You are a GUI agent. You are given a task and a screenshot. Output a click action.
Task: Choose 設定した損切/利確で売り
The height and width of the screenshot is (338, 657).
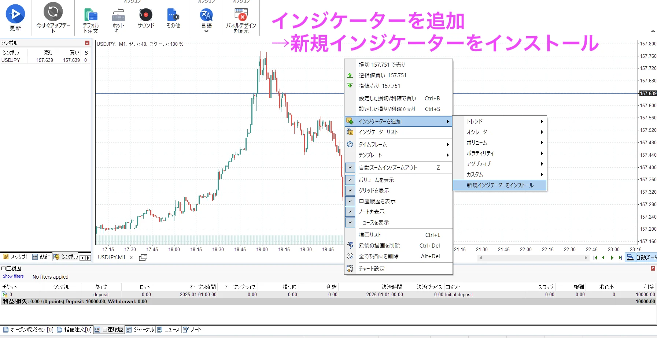399,109
